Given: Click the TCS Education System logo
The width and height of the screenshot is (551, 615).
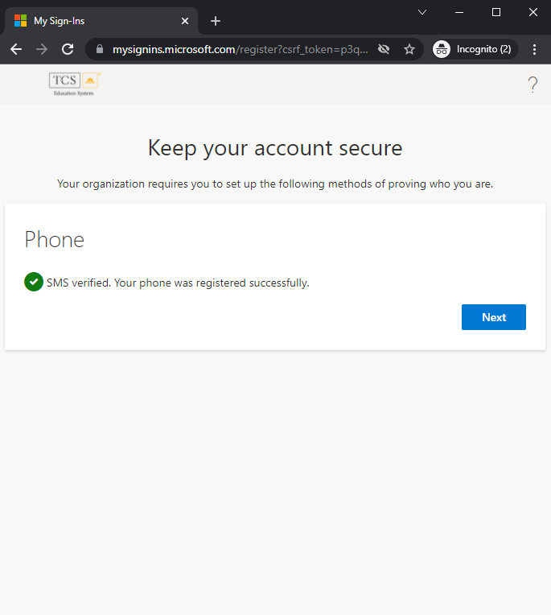Looking at the screenshot, I should pyautogui.click(x=75, y=84).
